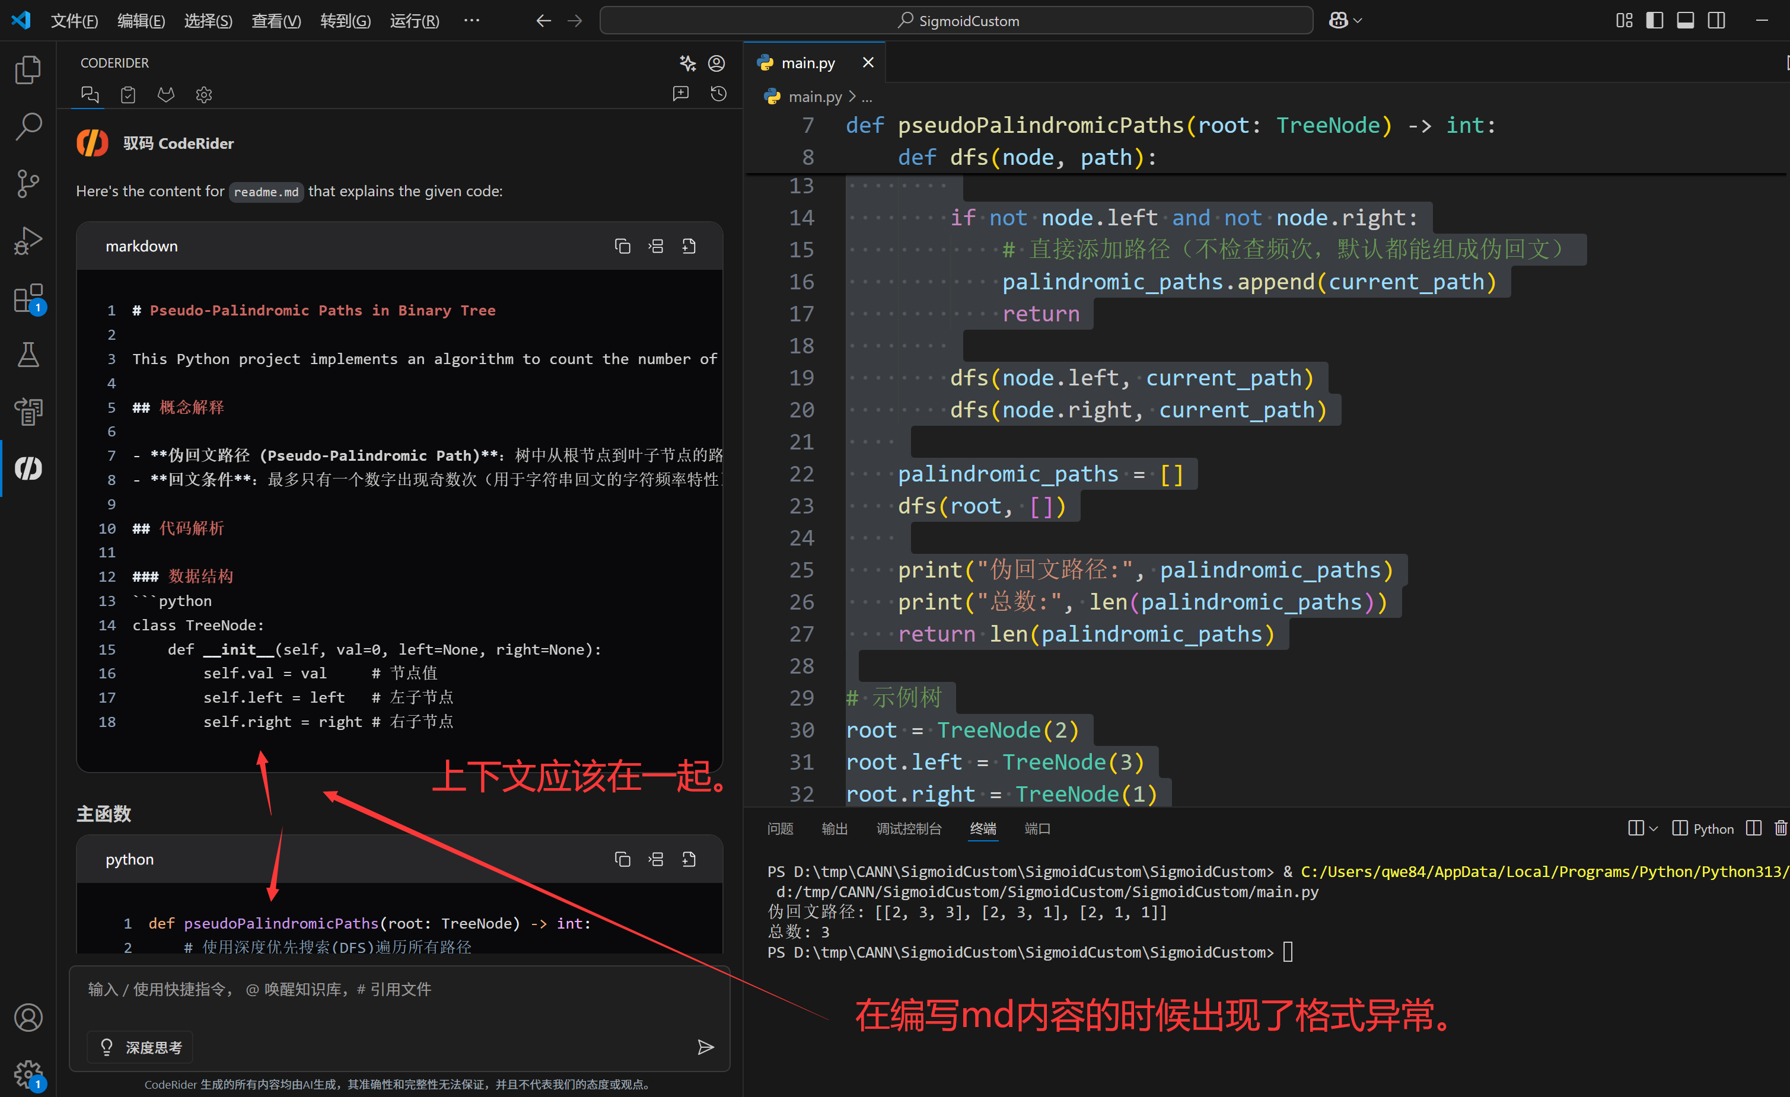1790x1097 pixels.
Task: Expand the breadcrumb ellipsis after main.py
Action: point(867,97)
